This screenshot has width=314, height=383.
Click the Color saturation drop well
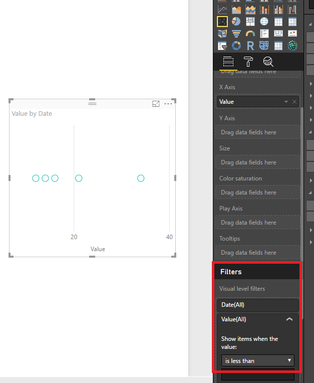tap(258, 192)
